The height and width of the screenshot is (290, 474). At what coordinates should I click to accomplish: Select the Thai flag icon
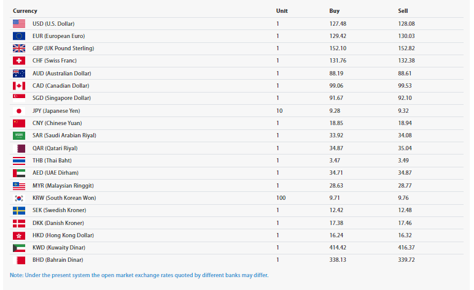point(19,161)
